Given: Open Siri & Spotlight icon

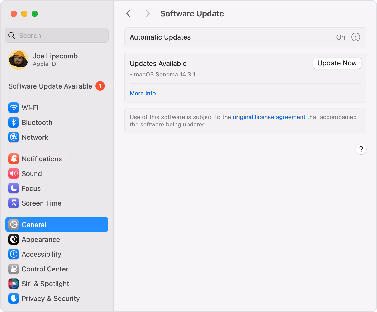Looking at the screenshot, I should (14, 284).
